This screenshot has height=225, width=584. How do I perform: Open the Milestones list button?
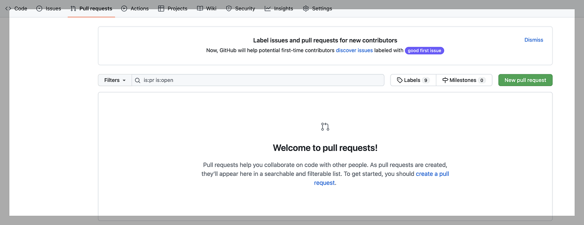464,80
